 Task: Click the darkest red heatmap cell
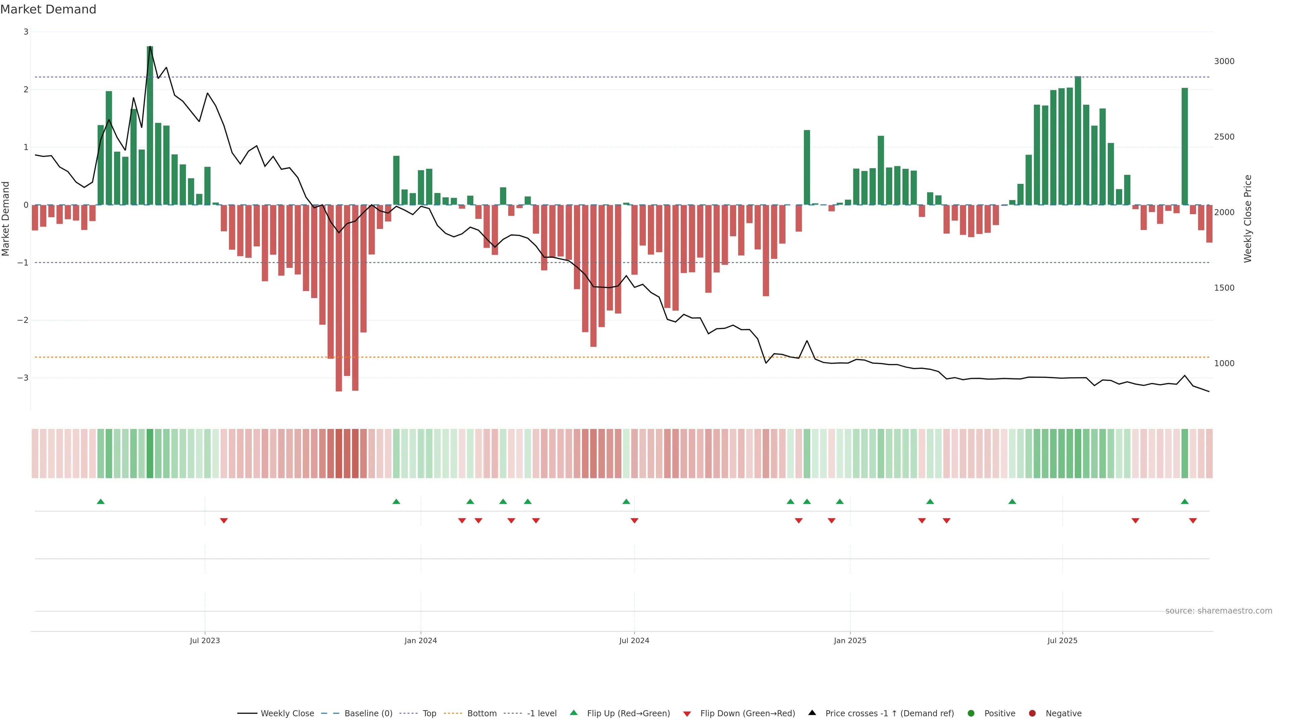(339, 453)
